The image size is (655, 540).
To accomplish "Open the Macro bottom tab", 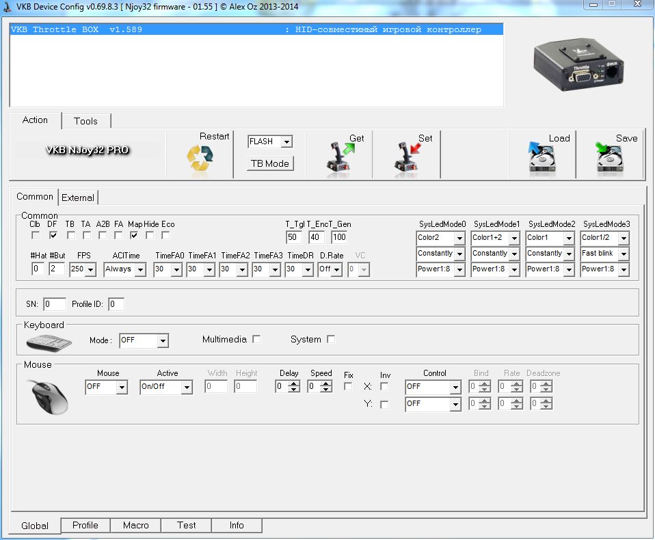I will [135, 525].
